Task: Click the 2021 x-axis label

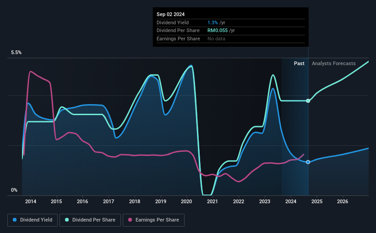Action: tap(213, 201)
